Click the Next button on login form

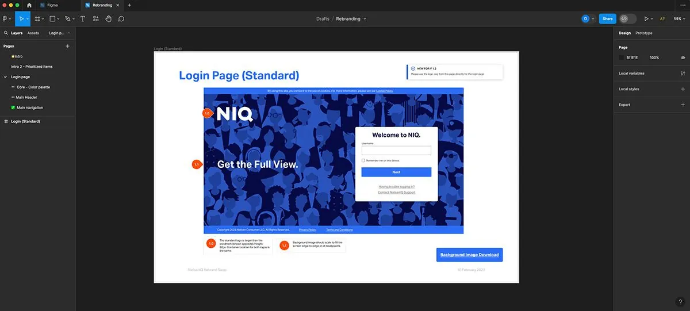point(396,172)
